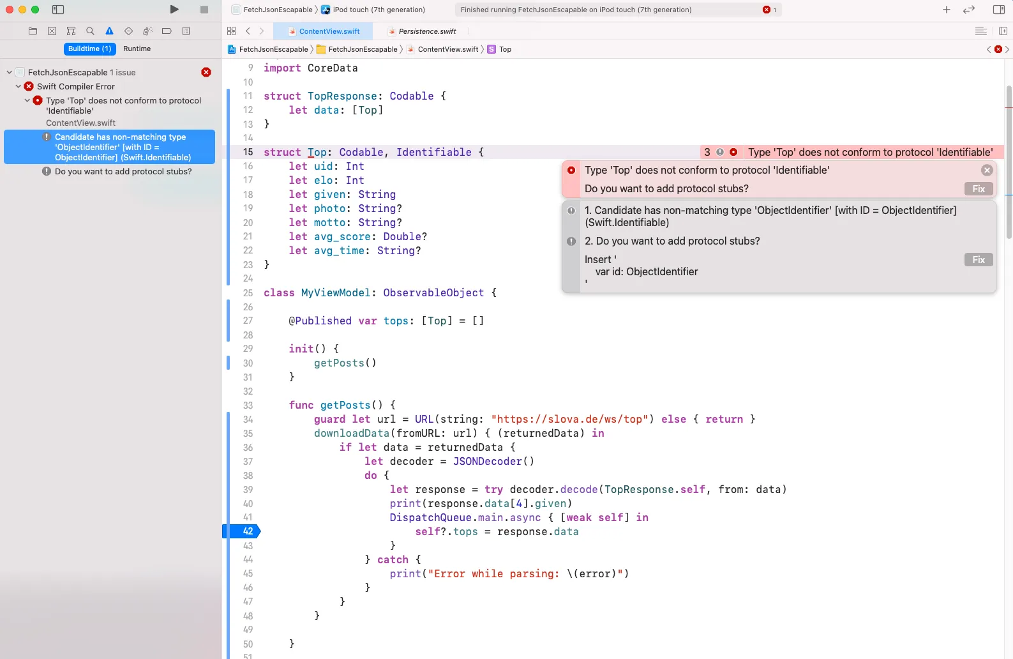1013x659 pixels.
Task: Close the error popup
Action: coord(987,170)
